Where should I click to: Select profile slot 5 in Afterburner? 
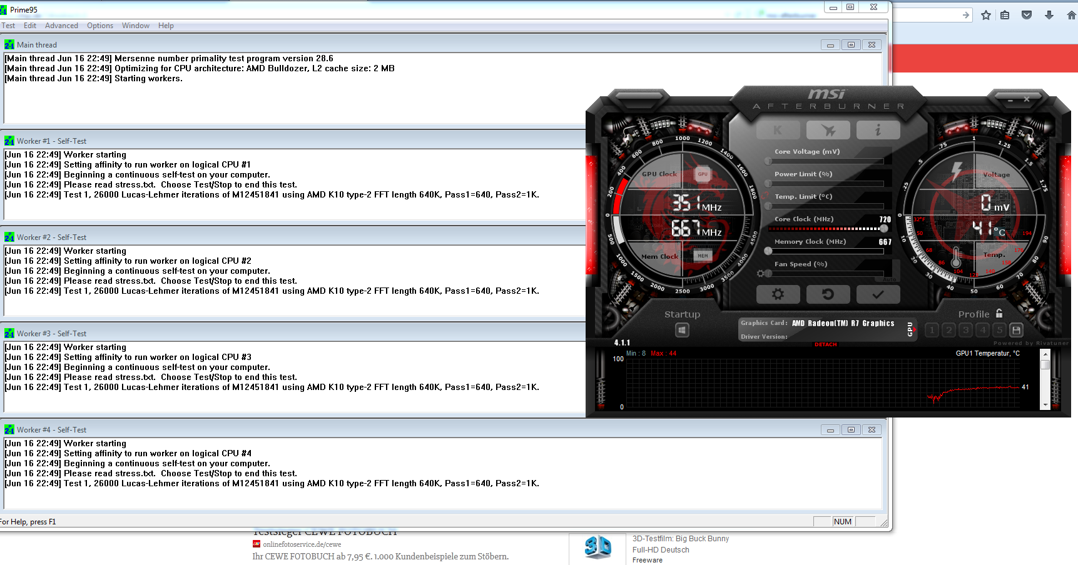click(999, 330)
